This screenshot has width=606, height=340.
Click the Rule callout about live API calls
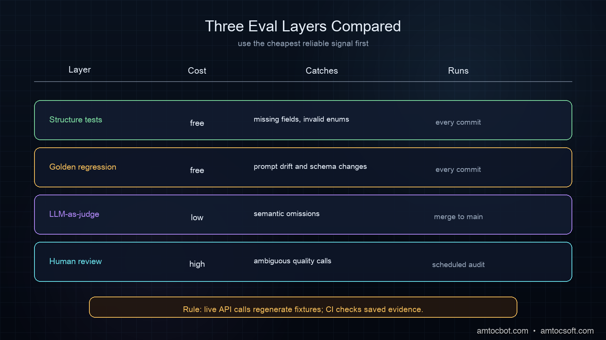[x=303, y=307]
